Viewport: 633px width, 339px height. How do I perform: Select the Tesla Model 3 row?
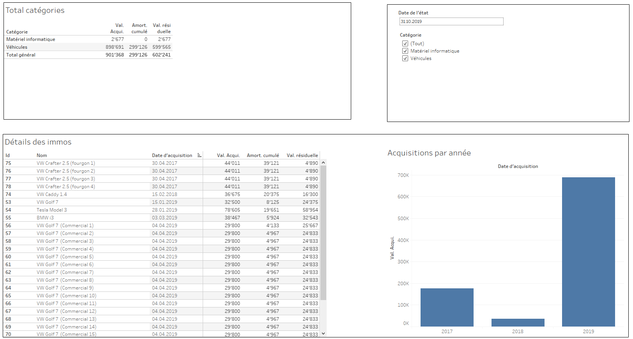point(52,210)
